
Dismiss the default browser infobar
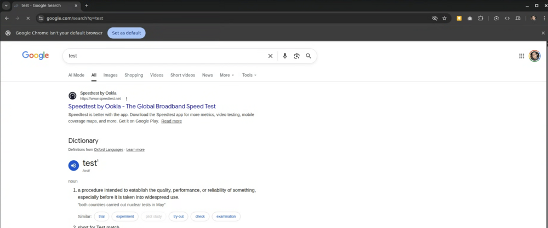(x=543, y=33)
